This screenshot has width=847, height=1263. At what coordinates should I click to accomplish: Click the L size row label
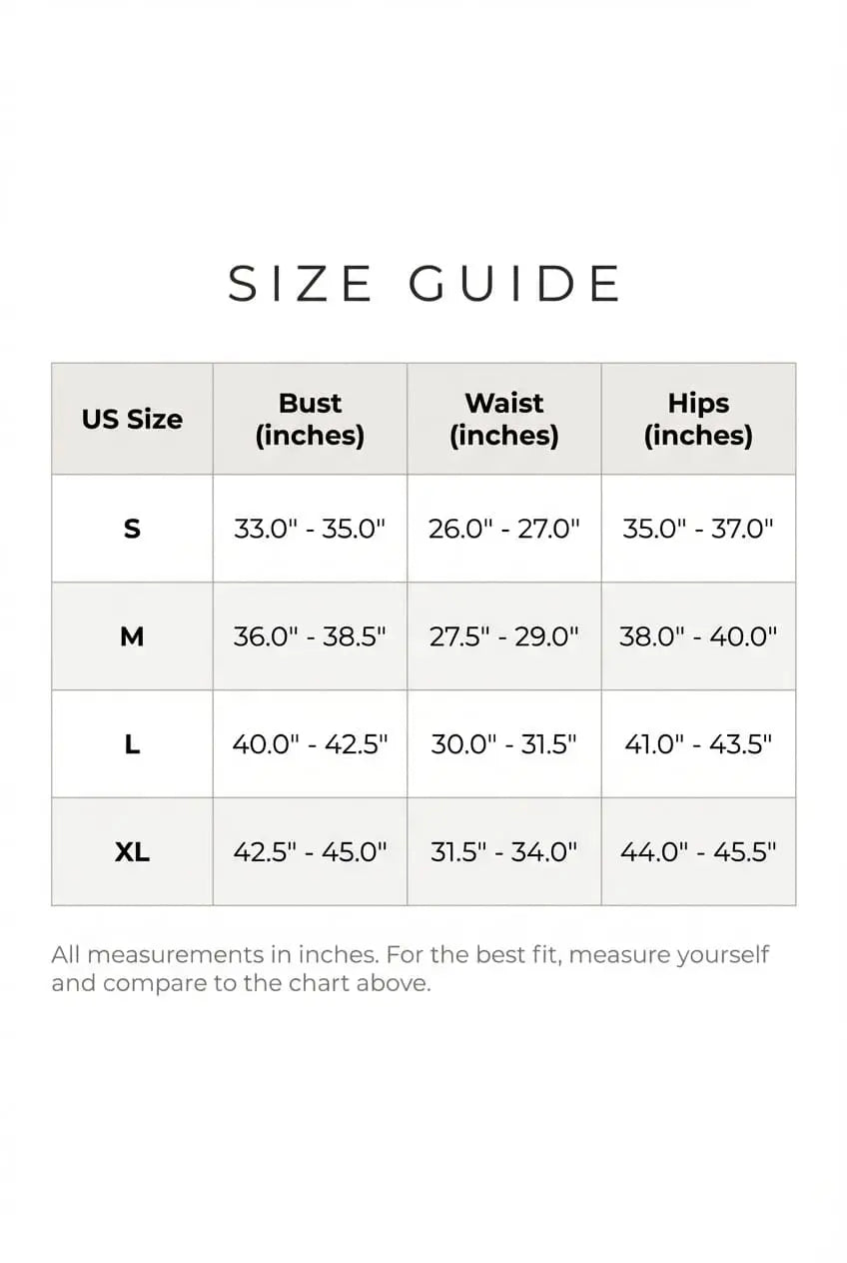pos(132,744)
